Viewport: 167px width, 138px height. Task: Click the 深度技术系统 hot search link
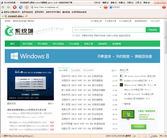pos(87,36)
